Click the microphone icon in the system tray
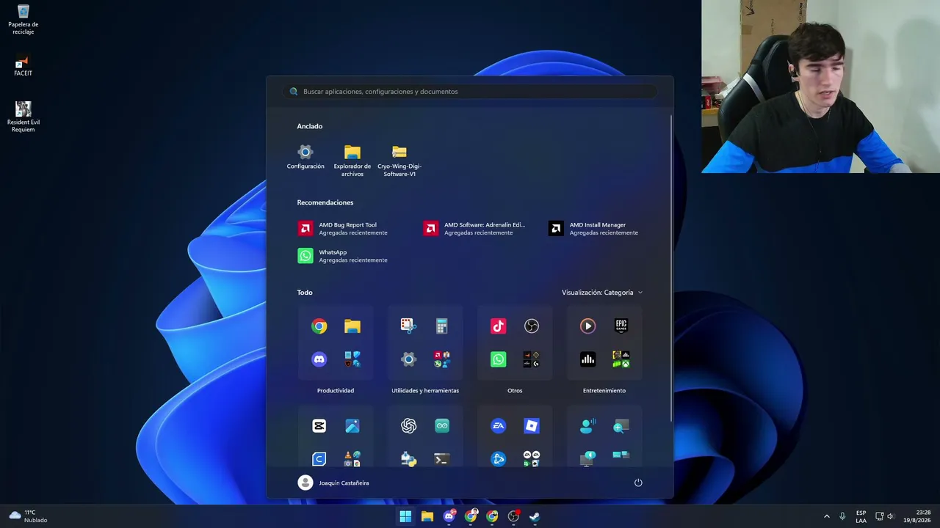Screen dimensions: 940x528 click(x=842, y=516)
